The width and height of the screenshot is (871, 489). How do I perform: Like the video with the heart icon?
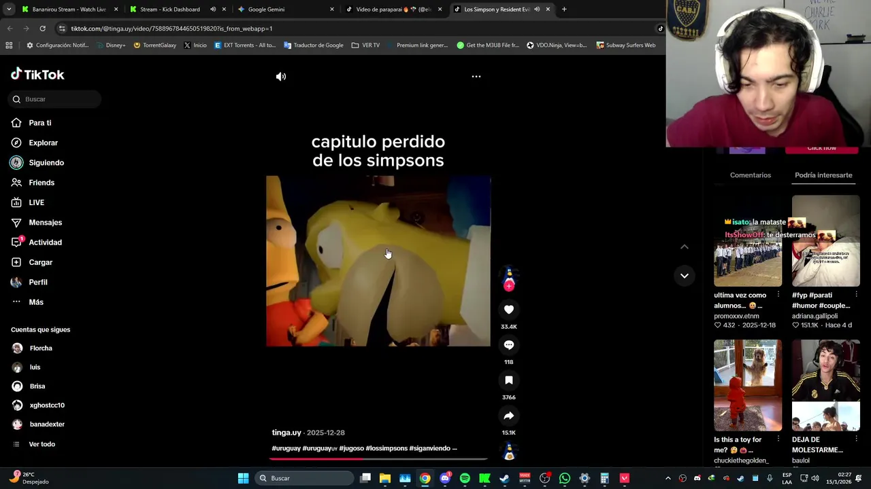click(508, 310)
